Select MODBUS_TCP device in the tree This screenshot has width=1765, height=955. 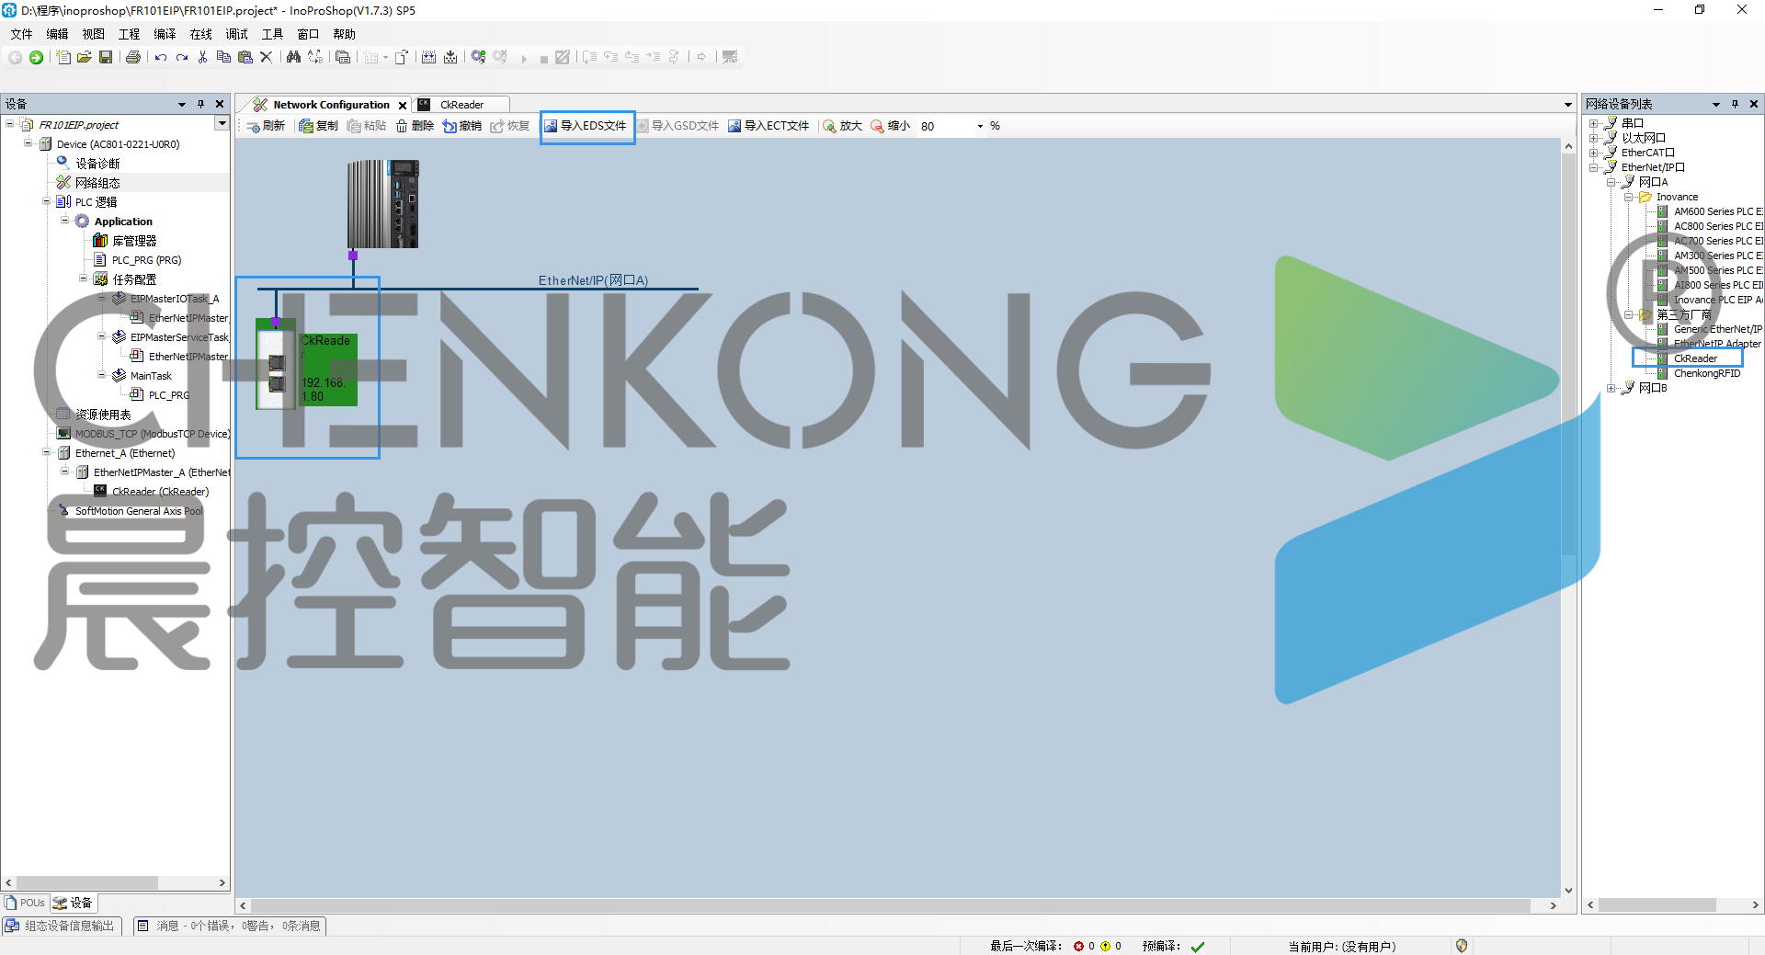point(152,434)
